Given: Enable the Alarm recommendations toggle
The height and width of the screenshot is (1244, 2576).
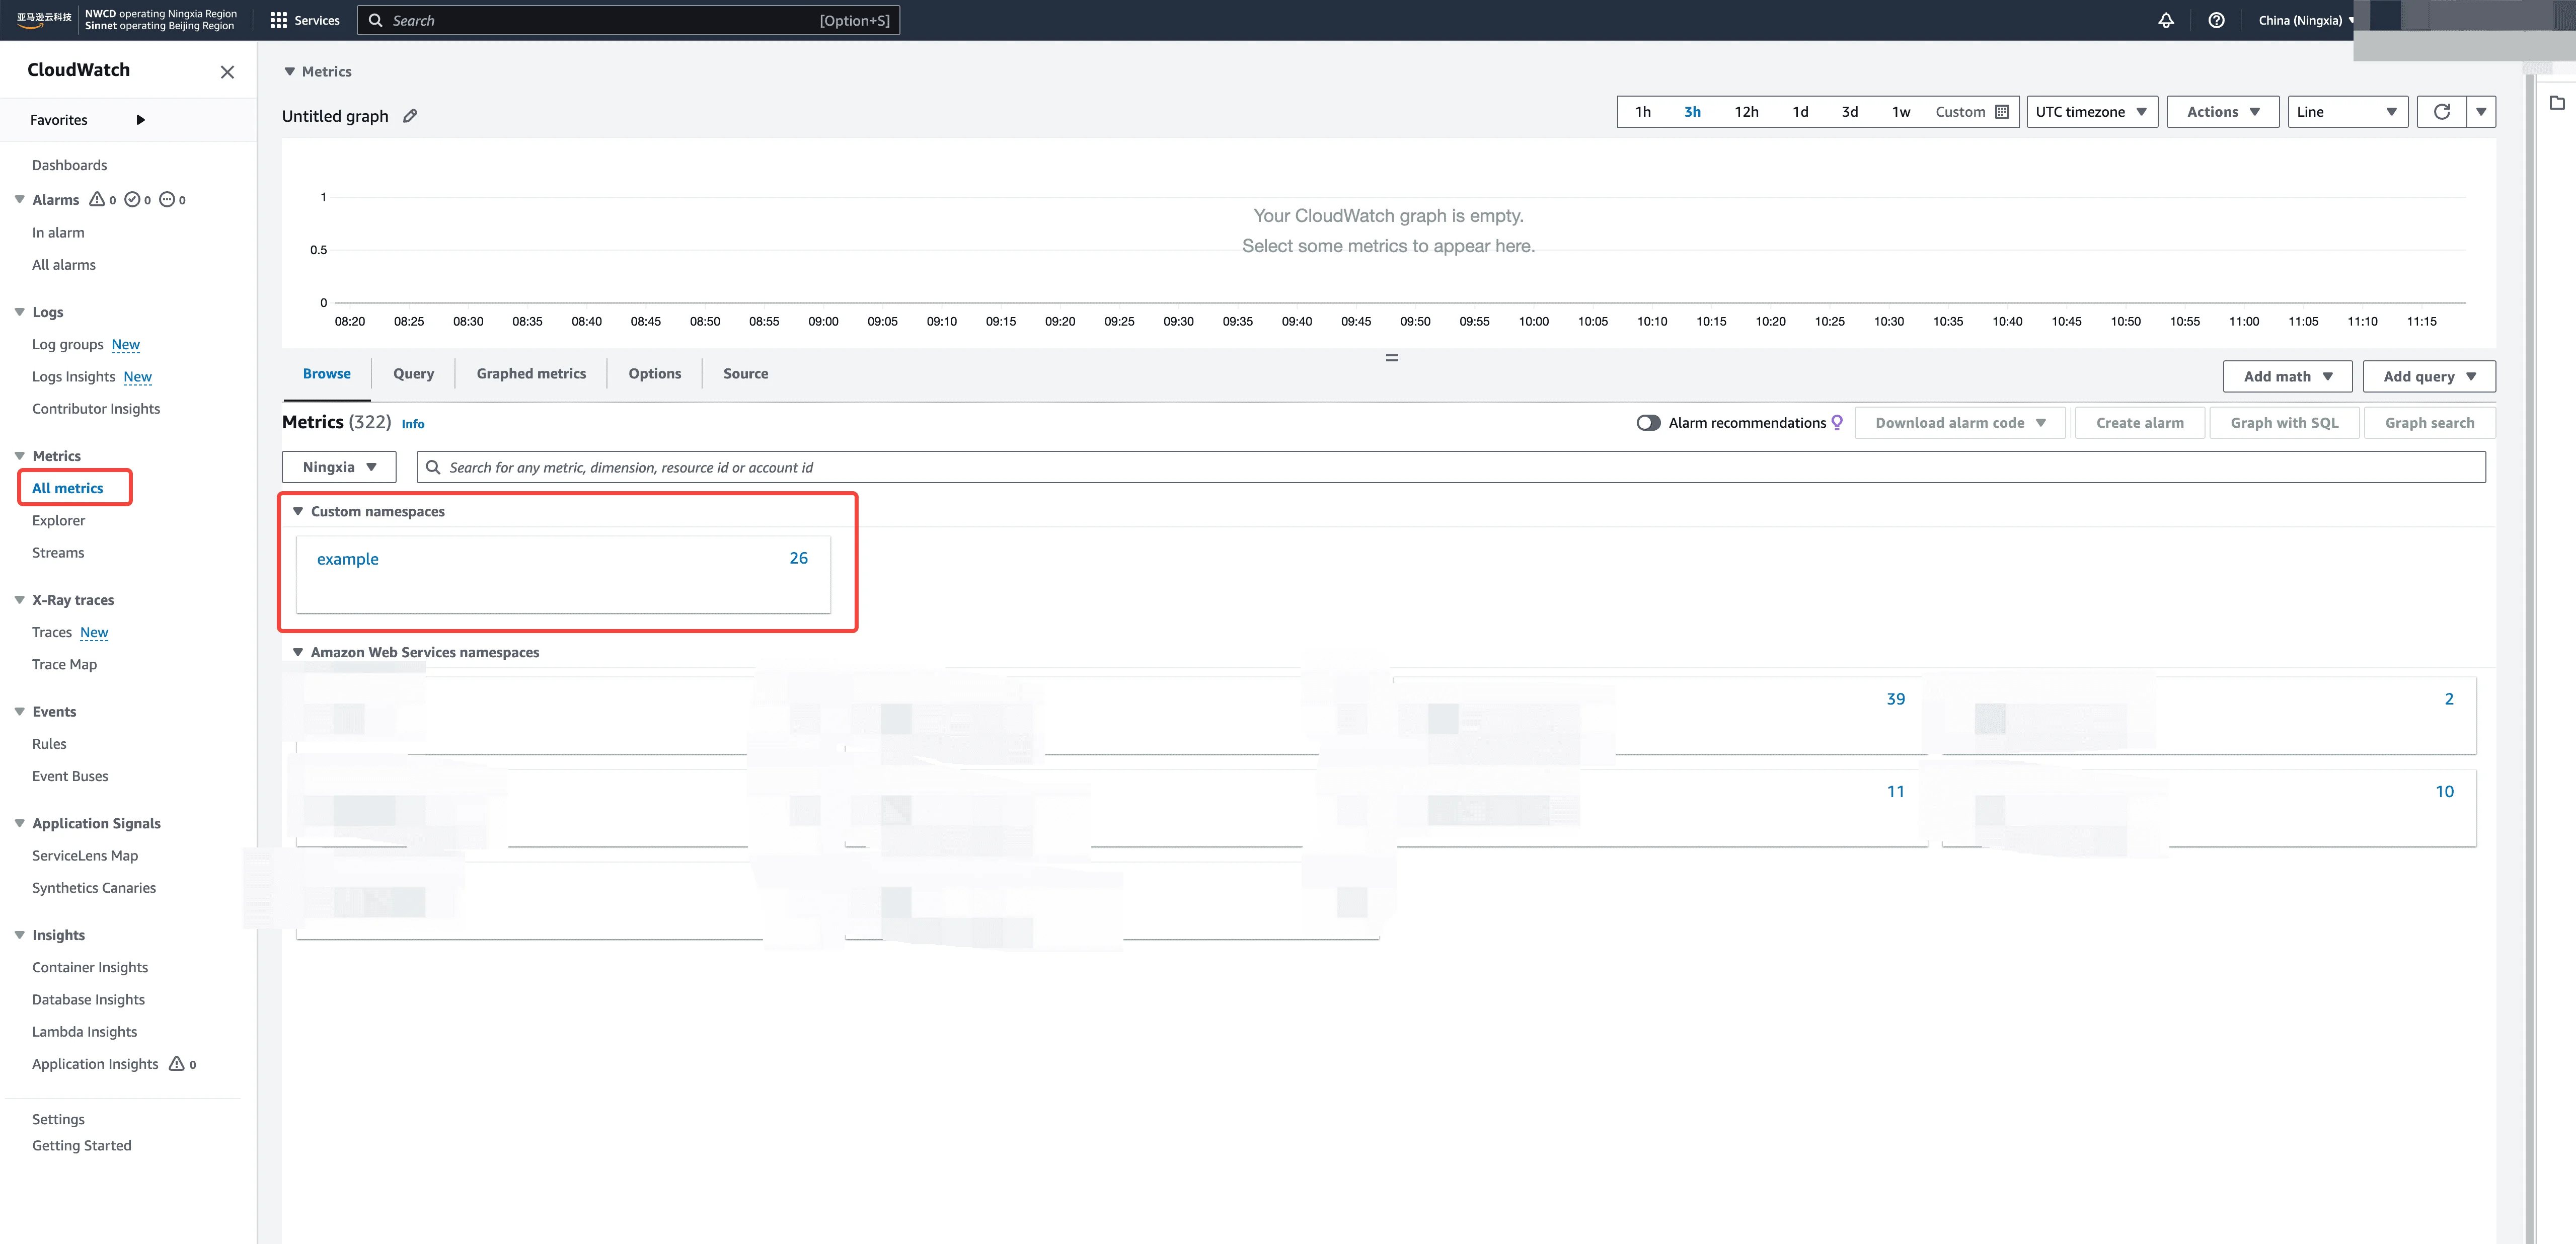Looking at the screenshot, I should (1648, 423).
